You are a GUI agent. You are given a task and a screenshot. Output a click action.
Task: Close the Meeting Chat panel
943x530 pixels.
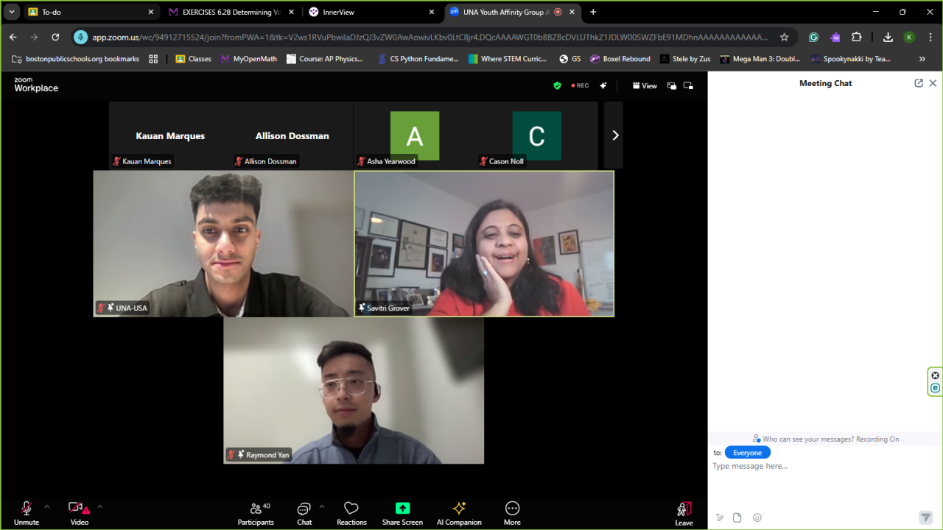pyautogui.click(x=933, y=83)
